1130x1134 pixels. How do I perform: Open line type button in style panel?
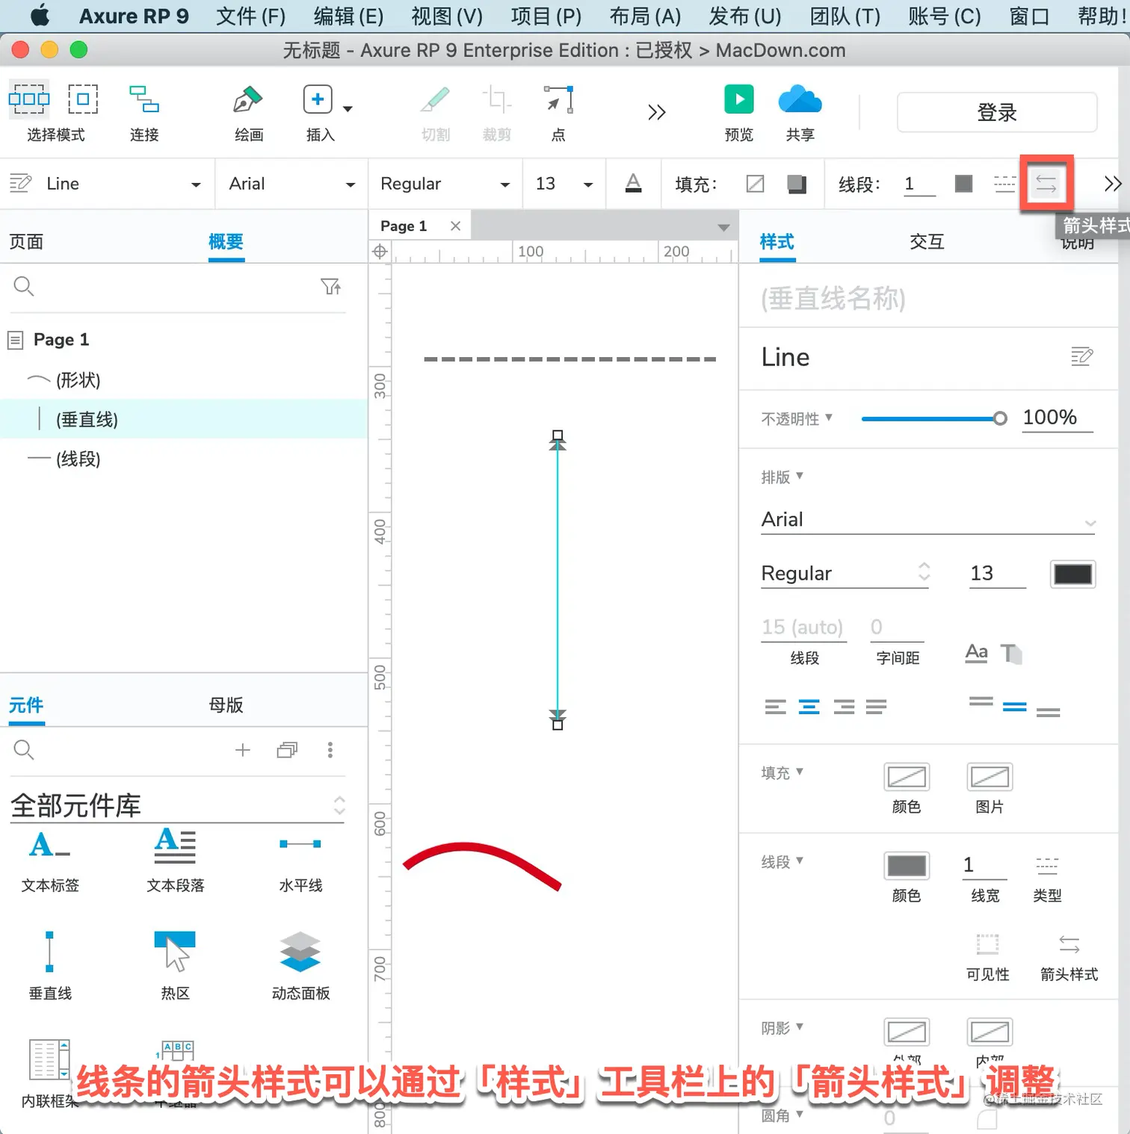click(x=1047, y=878)
